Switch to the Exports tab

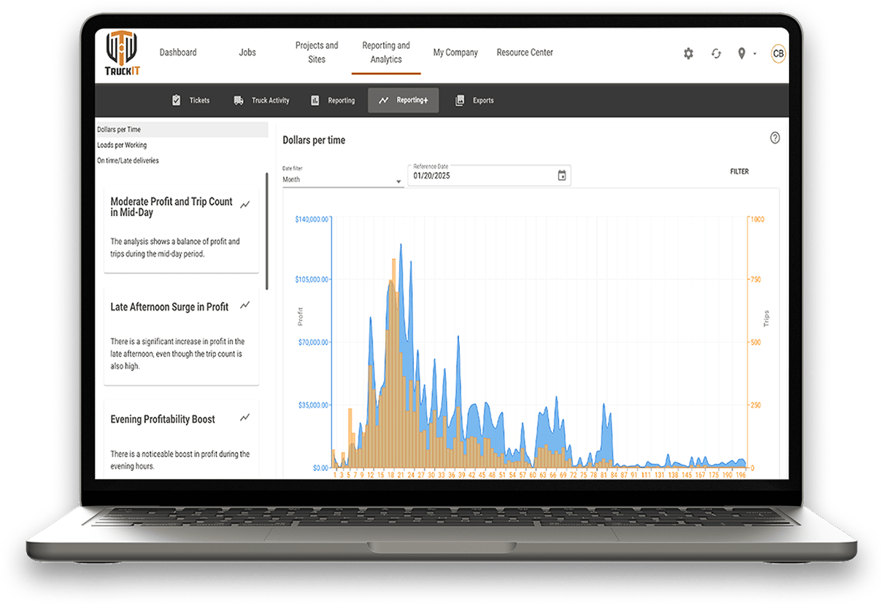click(474, 101)
